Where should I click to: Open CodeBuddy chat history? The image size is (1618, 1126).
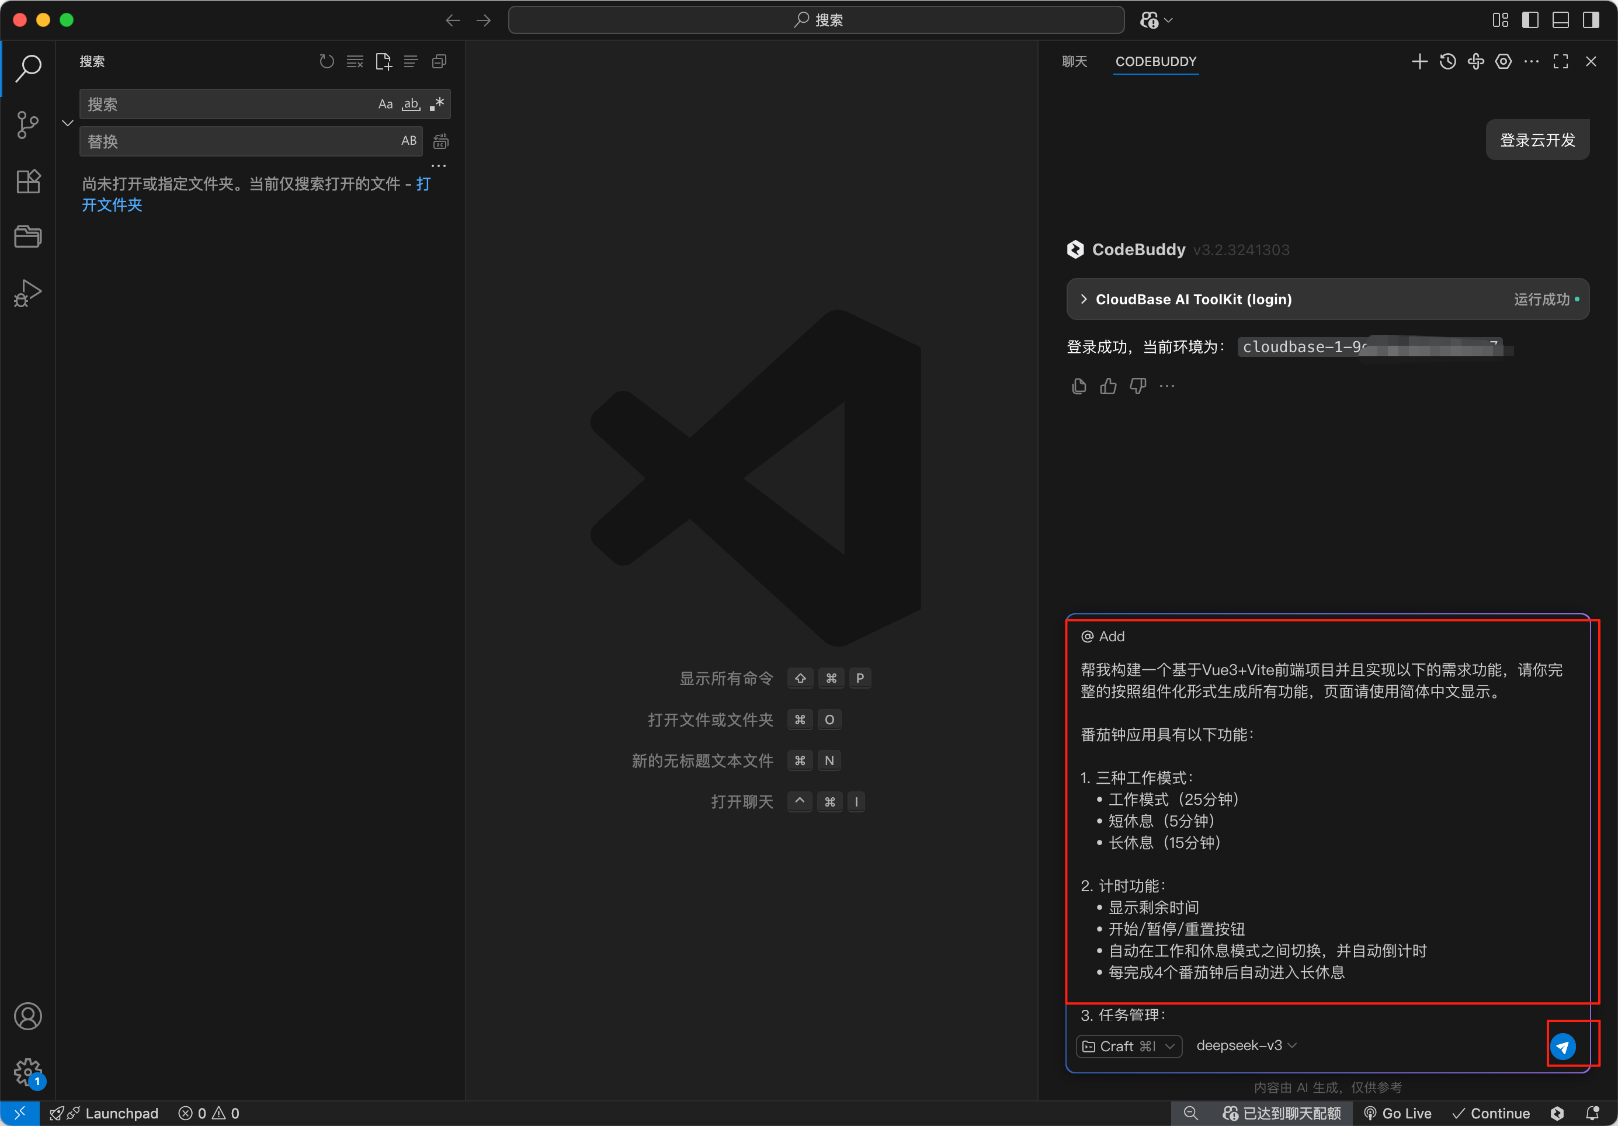coord(1447,62)
